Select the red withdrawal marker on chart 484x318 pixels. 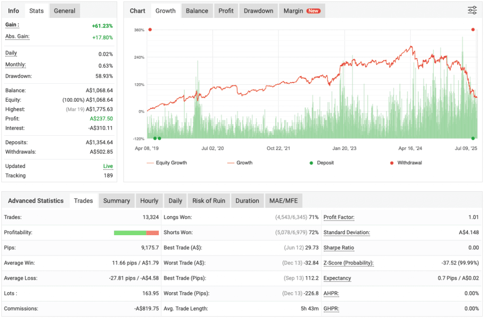tap(473, 29)
